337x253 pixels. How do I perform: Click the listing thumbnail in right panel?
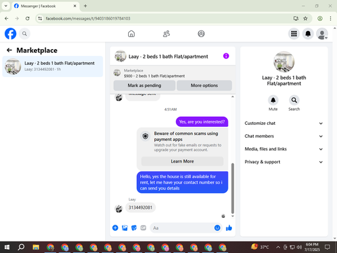point(284,62)
